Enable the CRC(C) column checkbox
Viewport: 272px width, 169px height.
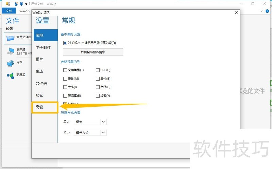click(98, 70)
